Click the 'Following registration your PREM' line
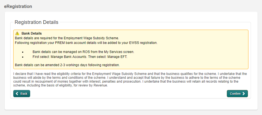The height and width of the screenshot is (115, 262). coord(86,43)
